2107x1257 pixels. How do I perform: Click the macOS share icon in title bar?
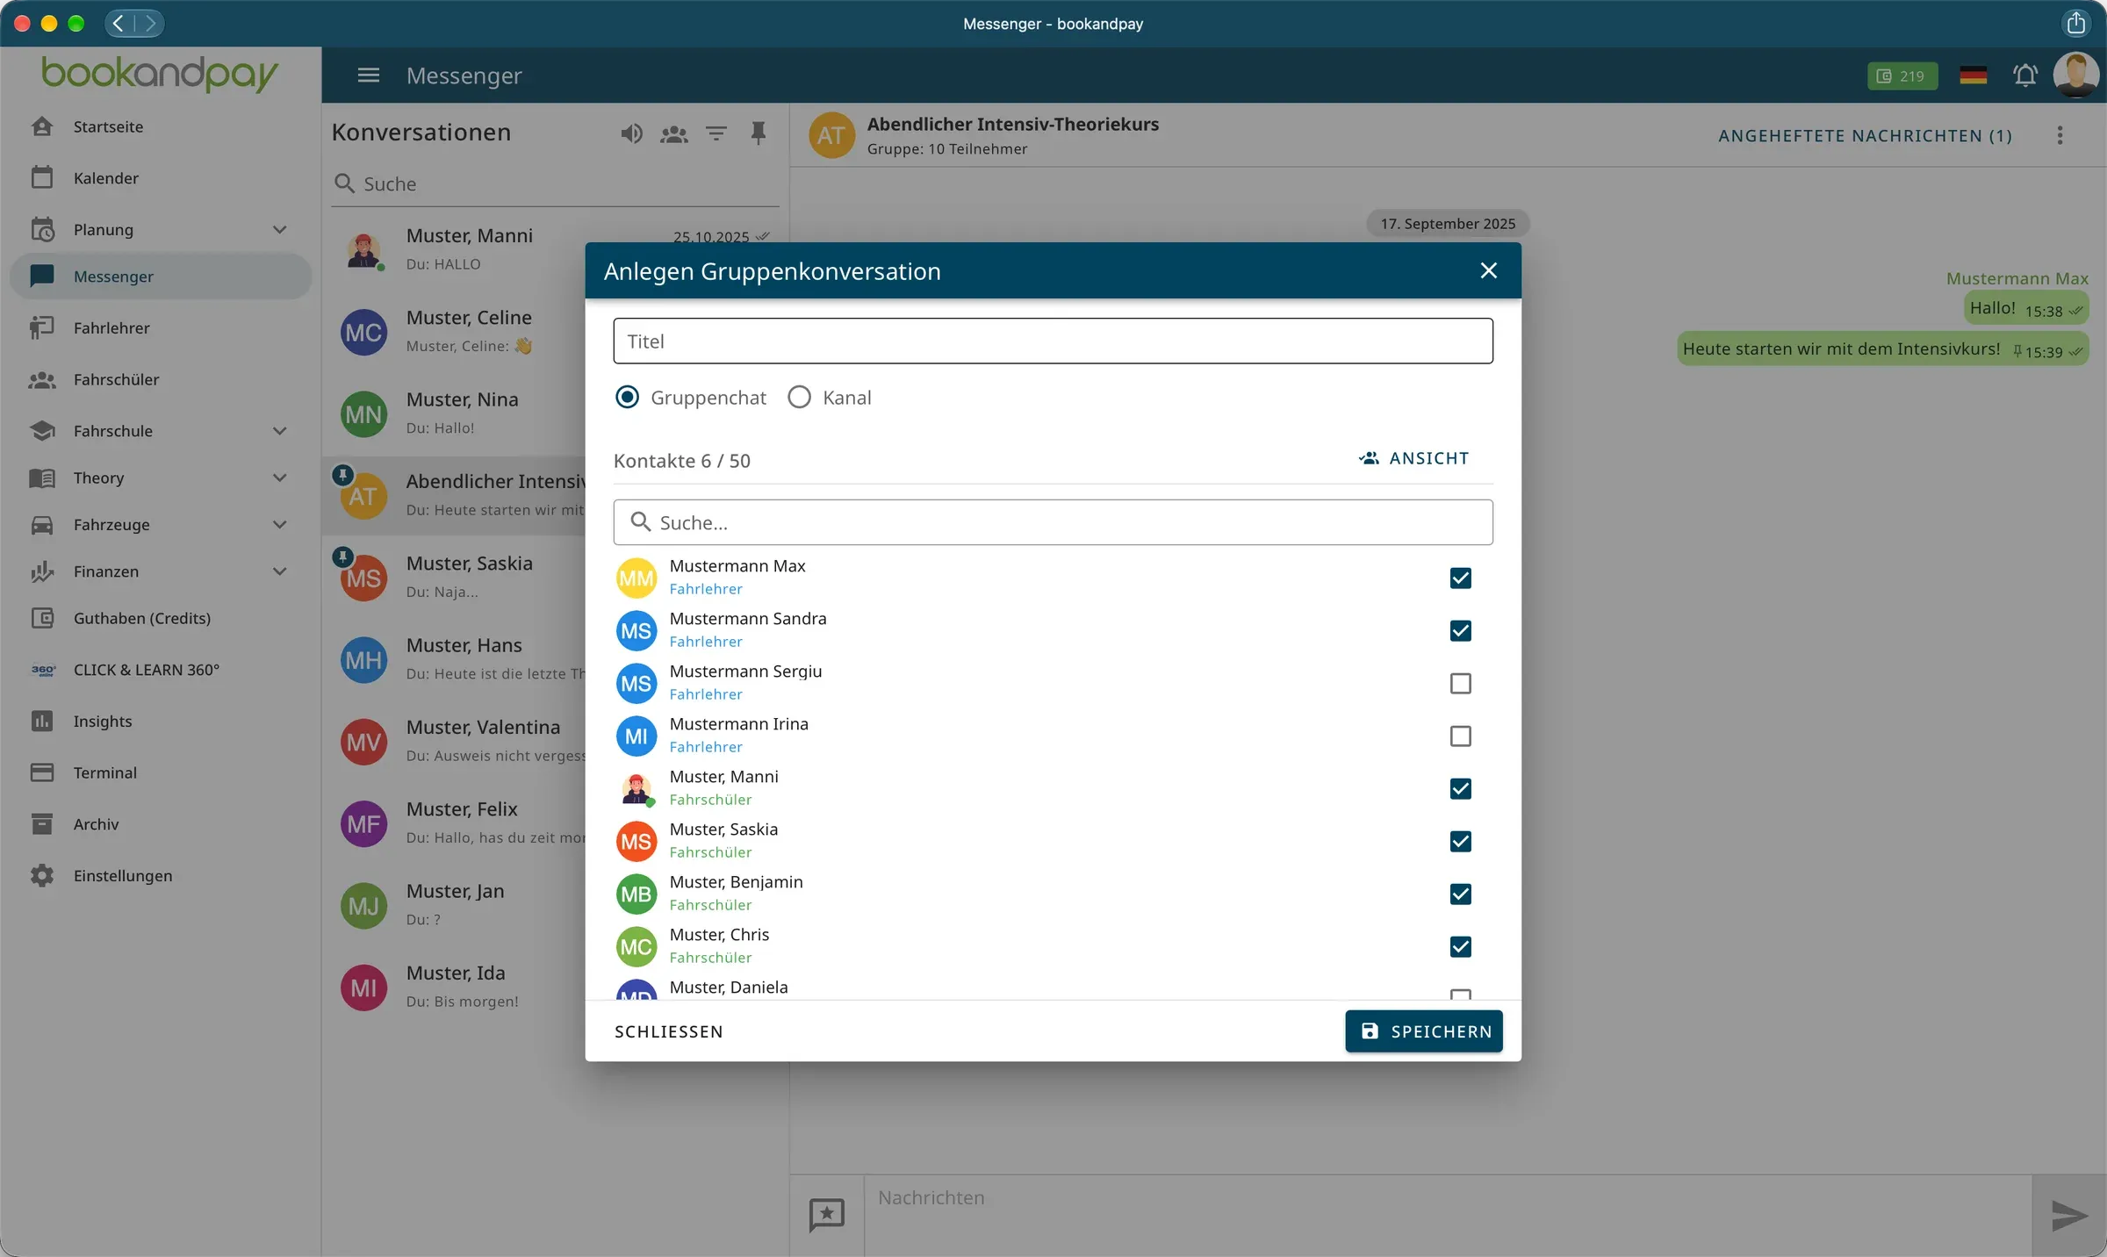[2075, 23]
